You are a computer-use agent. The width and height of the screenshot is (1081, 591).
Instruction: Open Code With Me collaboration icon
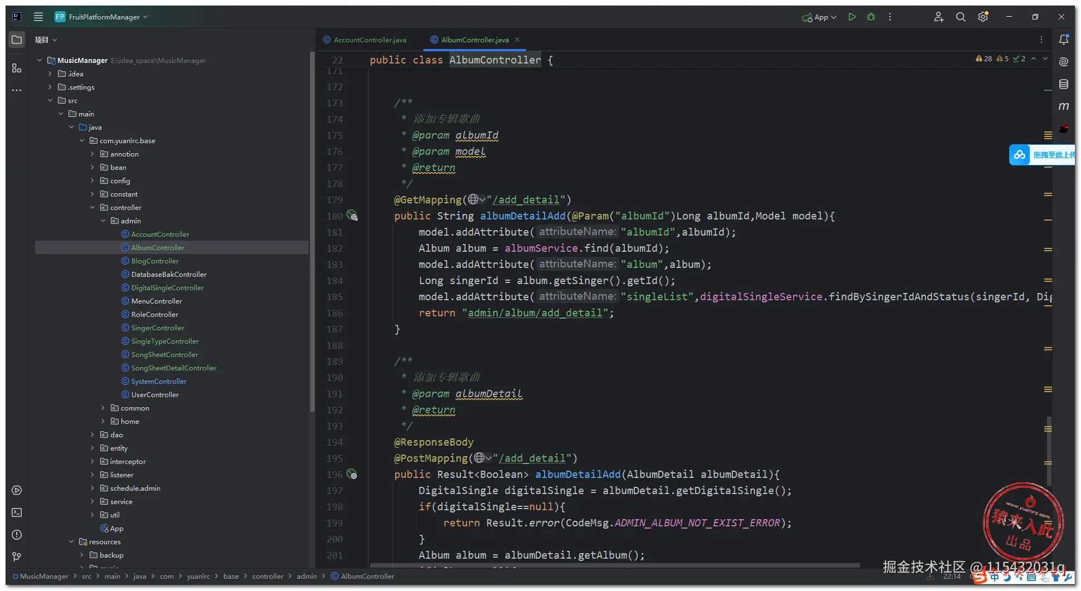click(x=939, y=17)
